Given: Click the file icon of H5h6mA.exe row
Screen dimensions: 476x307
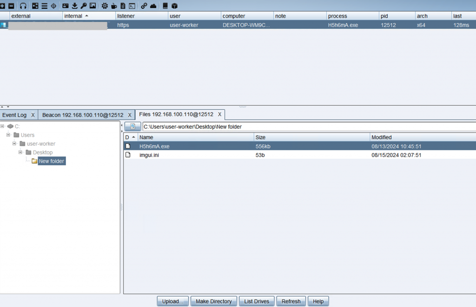Looking at the screenshot, I should coord(128,147).
